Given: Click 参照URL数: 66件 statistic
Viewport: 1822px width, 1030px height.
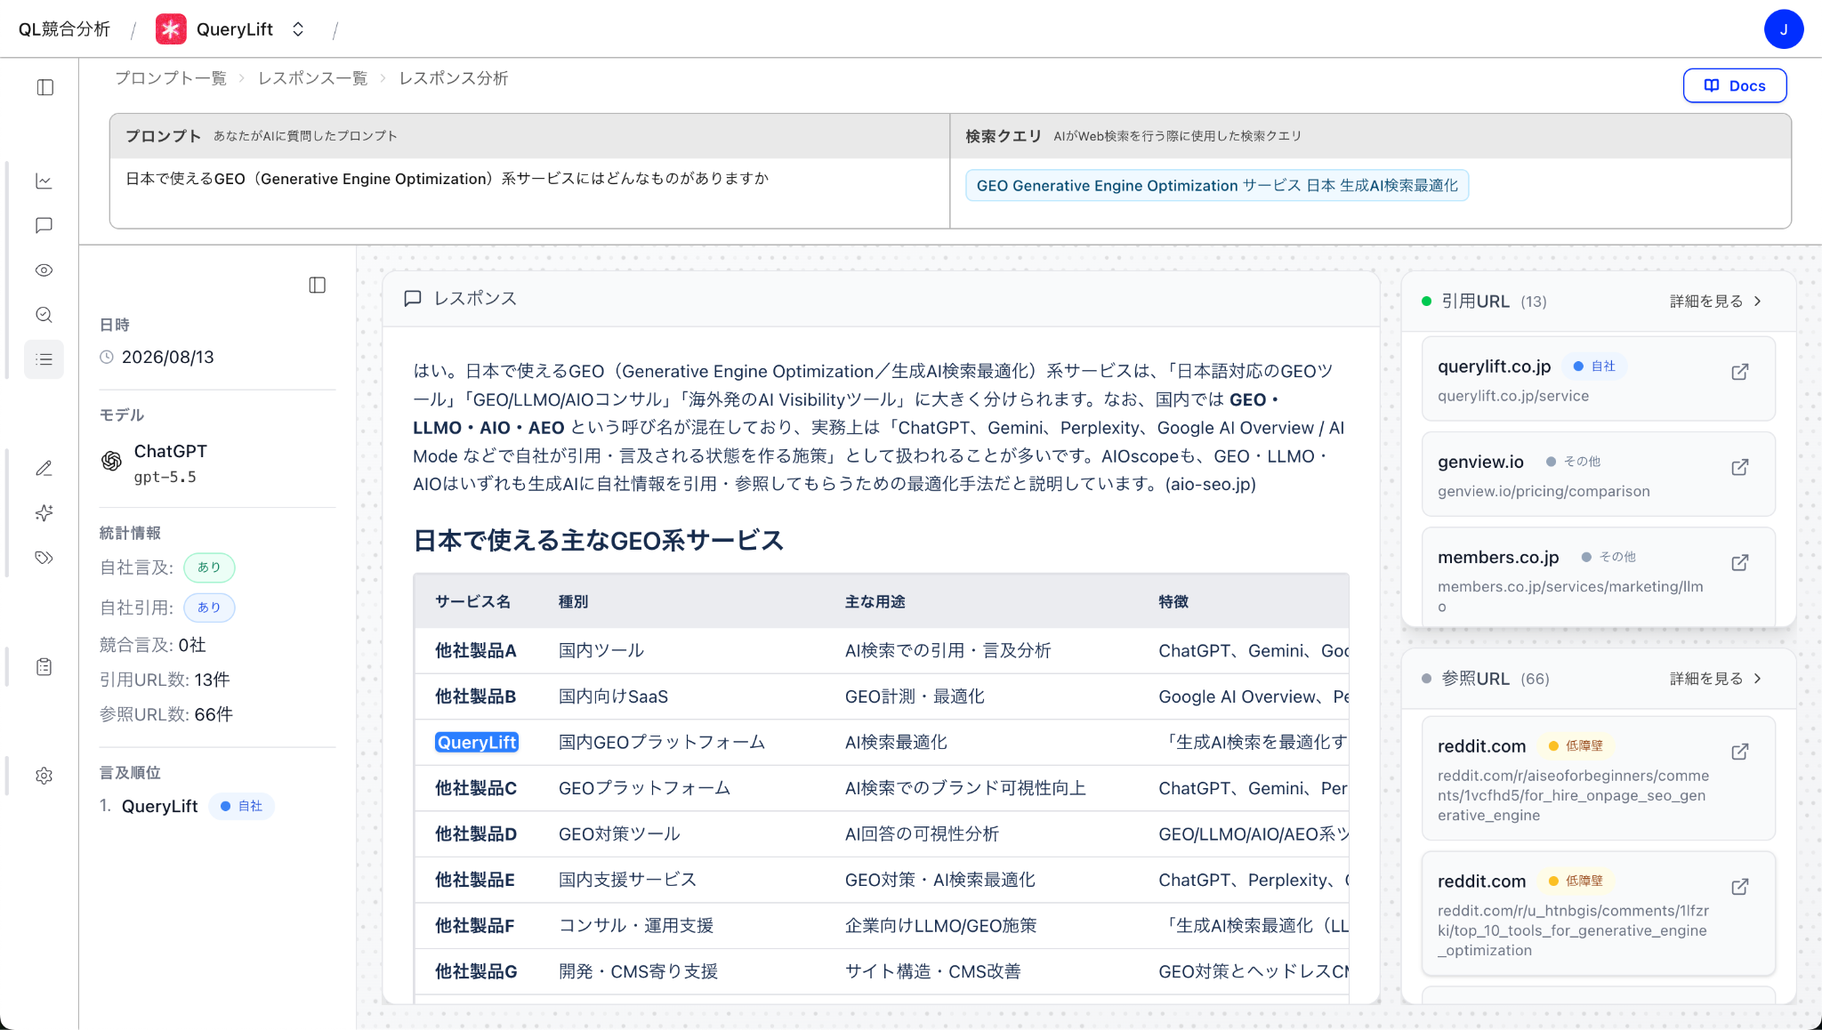Looking at the screenshot, I should pos(166,714).
